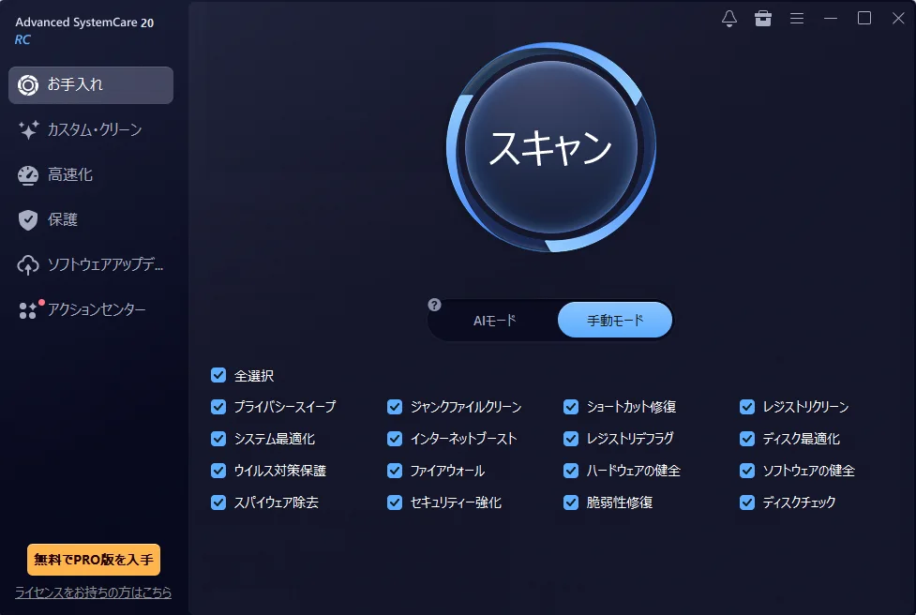Select the お手入れ sidebar label
Viewport: 916px width, 615px height.
point(75,84)
